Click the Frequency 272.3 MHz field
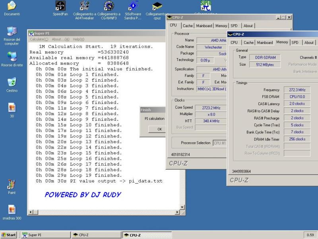 pos(297,90)
